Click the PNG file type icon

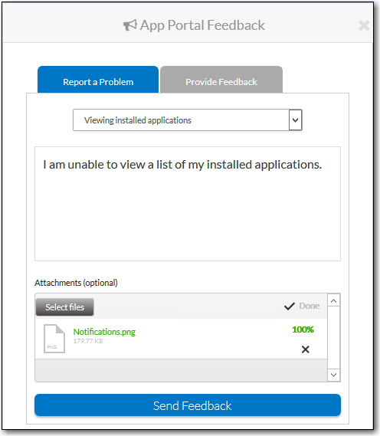(54, 339)
